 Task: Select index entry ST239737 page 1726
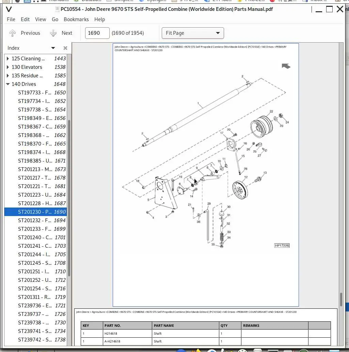click(35, 314)
